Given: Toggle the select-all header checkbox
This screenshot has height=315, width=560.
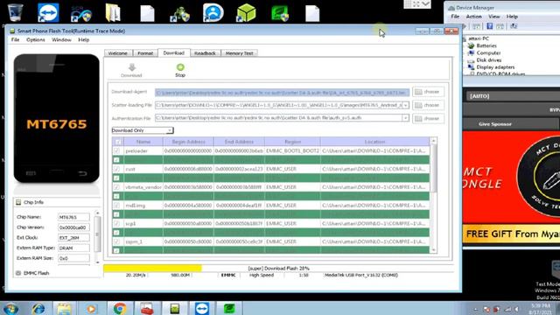Looking at the screenshot, I should click(x=117, y=142).
